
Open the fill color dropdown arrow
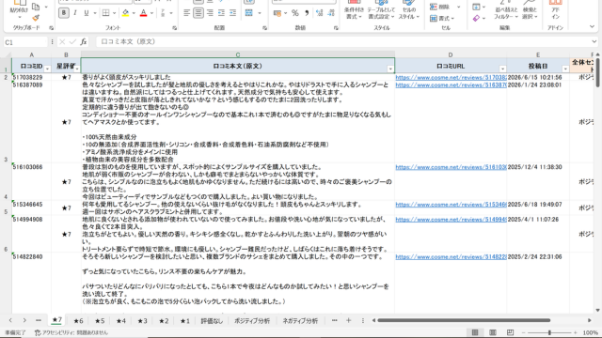tap(134, 13)
